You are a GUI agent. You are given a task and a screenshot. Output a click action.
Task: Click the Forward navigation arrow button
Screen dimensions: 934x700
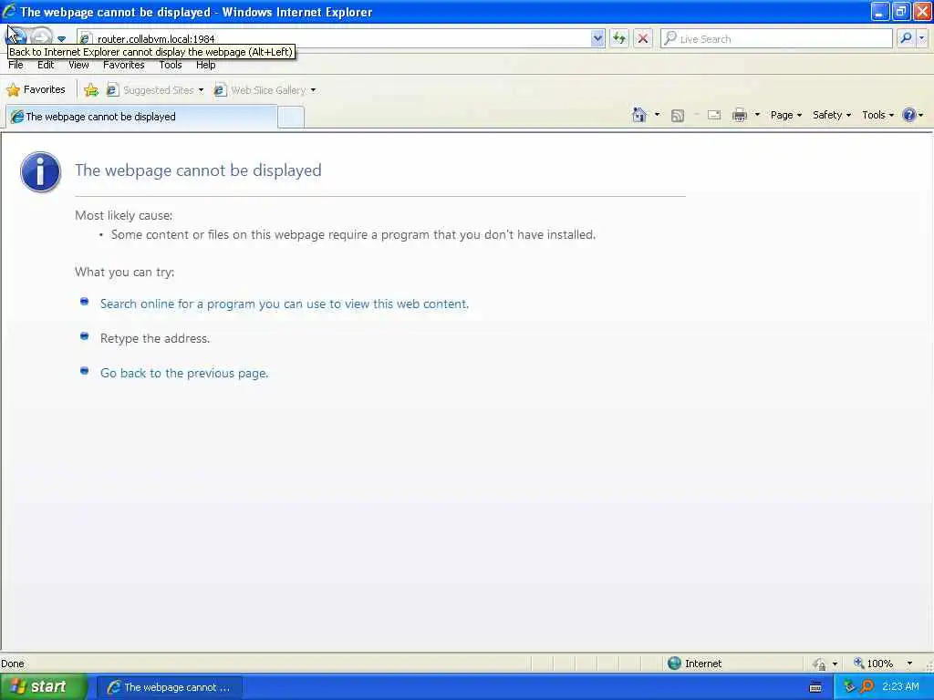pyautogui.click(x=41, y=36)
